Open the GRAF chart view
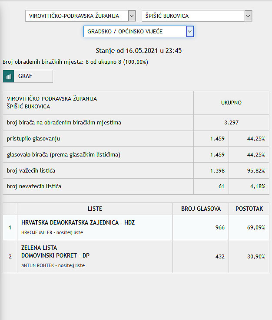Image resolution: width=272 pixels, height=320 pixels. 28,76
